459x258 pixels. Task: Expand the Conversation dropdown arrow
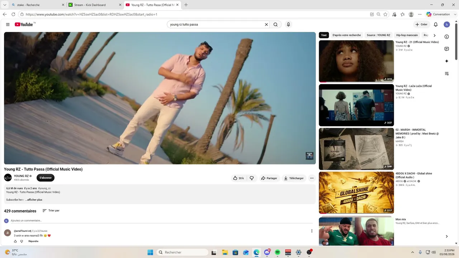(454, 14)
